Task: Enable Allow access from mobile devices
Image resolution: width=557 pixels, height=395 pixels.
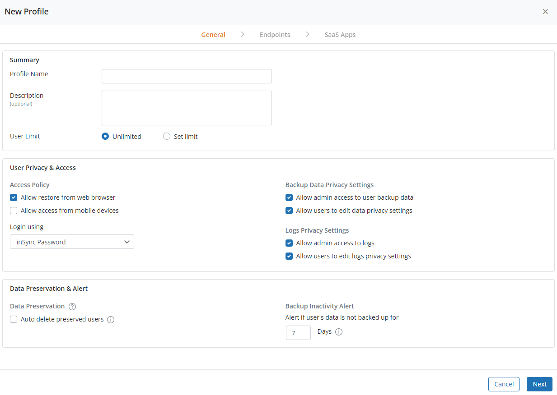Action: point(14,211)
